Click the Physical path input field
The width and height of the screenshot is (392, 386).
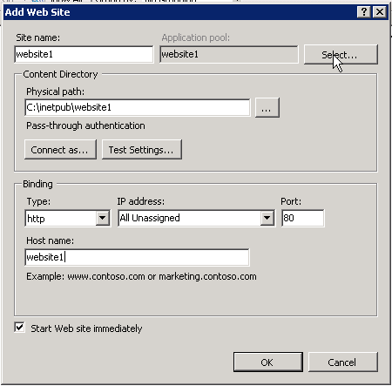(x=138, y=108)
